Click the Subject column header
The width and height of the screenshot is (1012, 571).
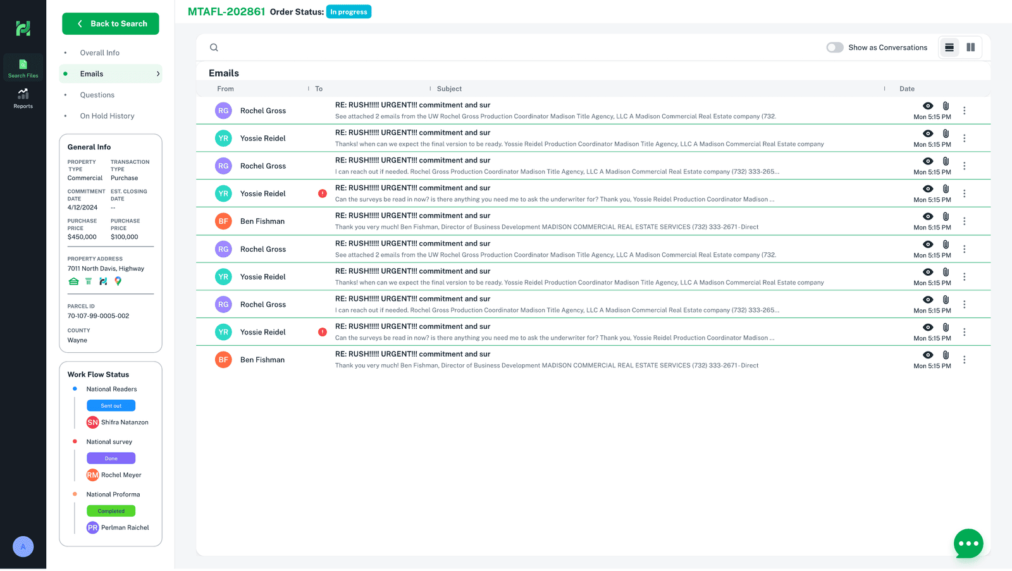[x=449, y=89]
